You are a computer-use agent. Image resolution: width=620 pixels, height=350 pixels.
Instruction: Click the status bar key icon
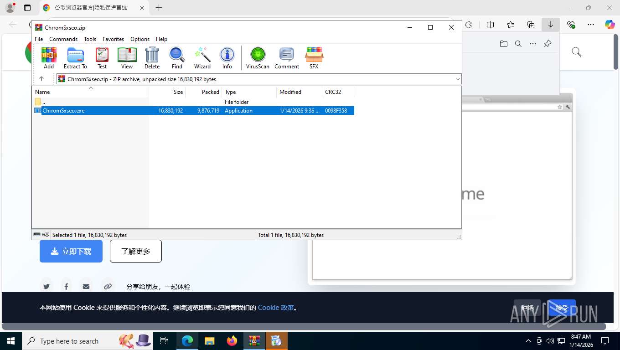pos(46,235)
